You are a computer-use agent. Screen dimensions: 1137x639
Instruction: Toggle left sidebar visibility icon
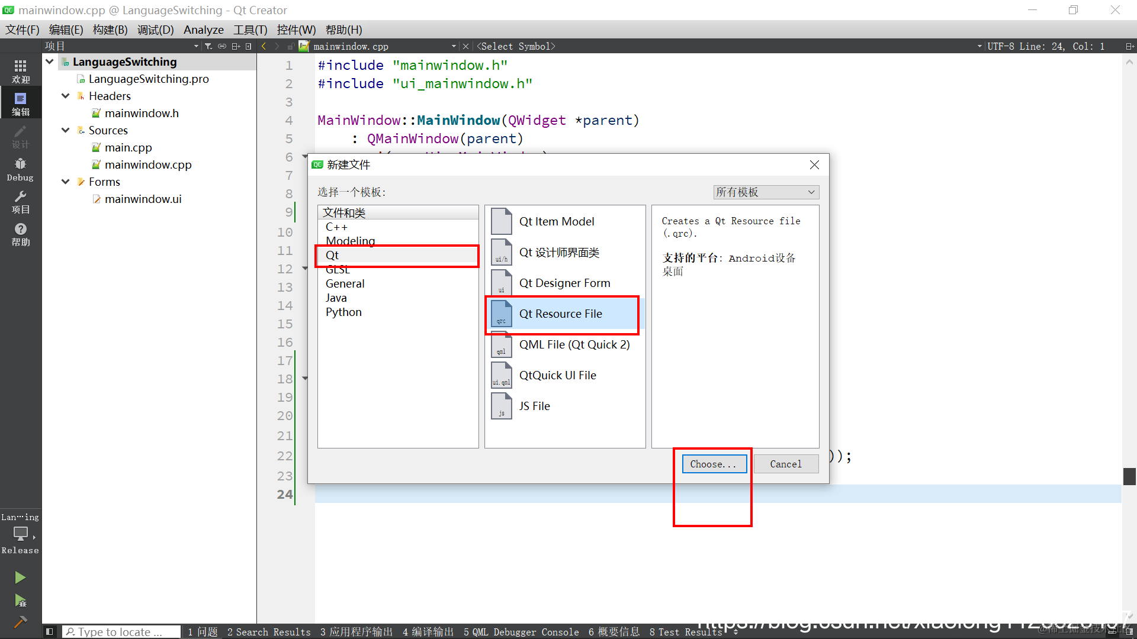tap(50, 632)
